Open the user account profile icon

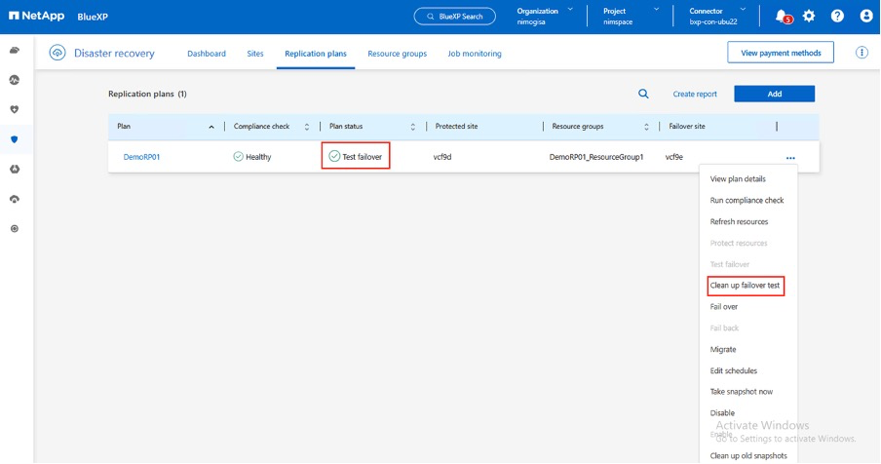[865, 17]
